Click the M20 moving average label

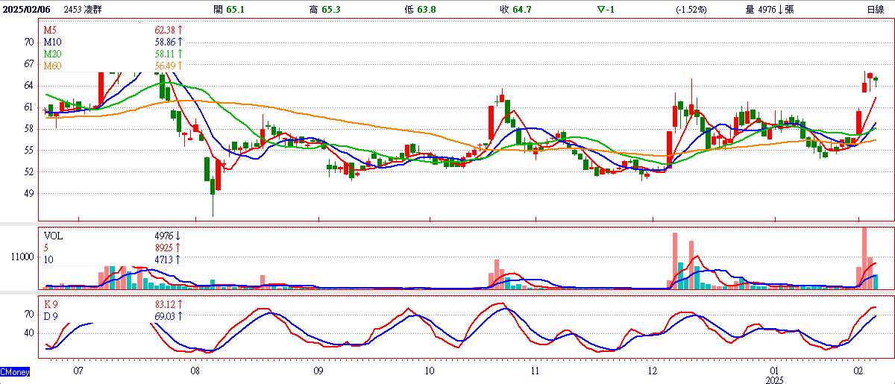pyautogui.click(x=51, y=54)
